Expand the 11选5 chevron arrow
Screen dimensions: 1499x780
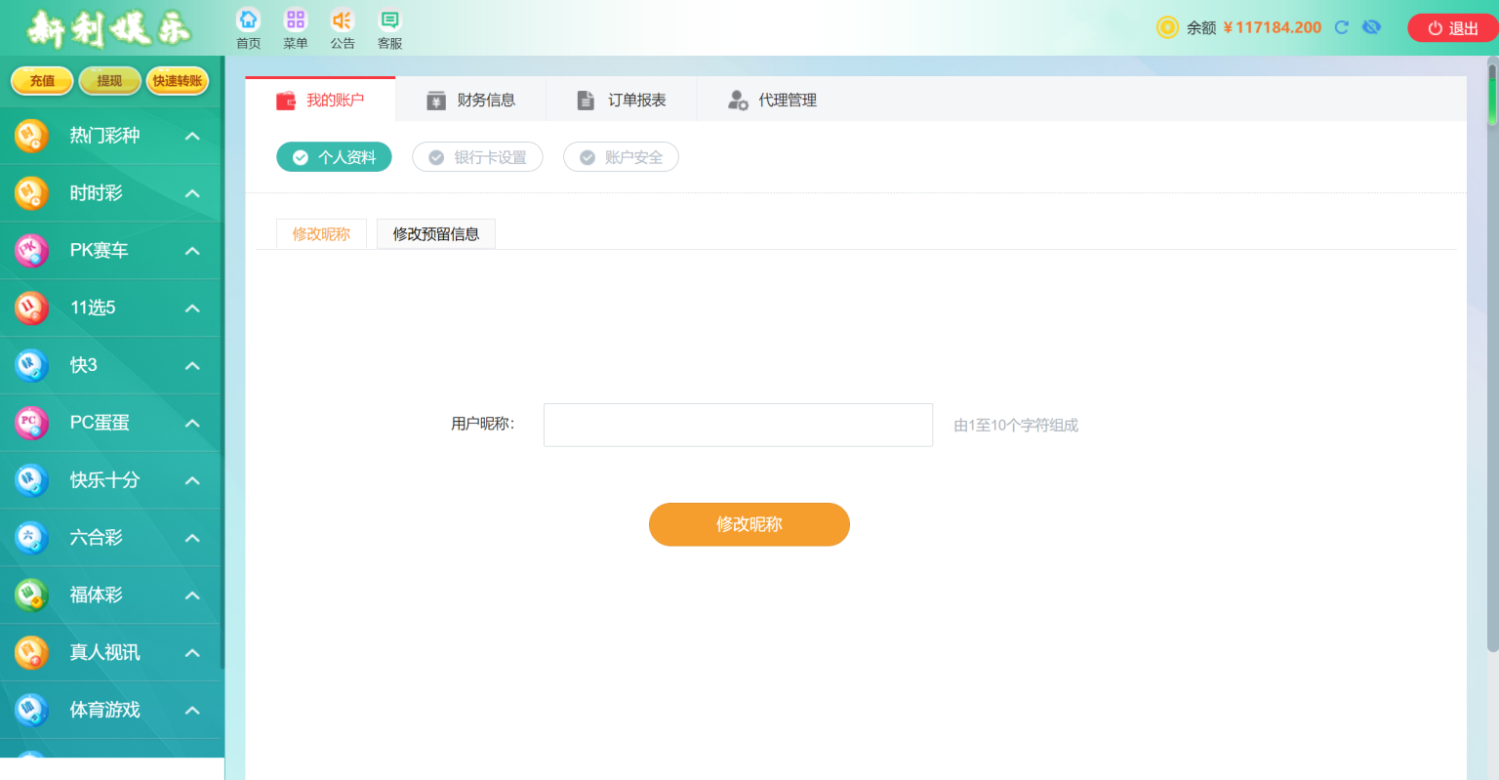(192, 308)
